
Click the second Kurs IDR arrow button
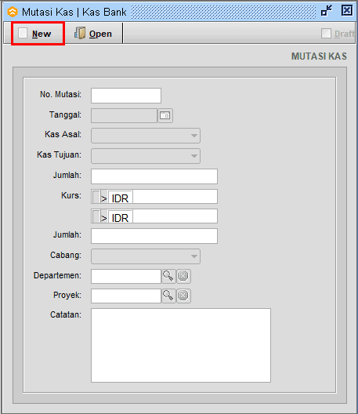[104, 217]
